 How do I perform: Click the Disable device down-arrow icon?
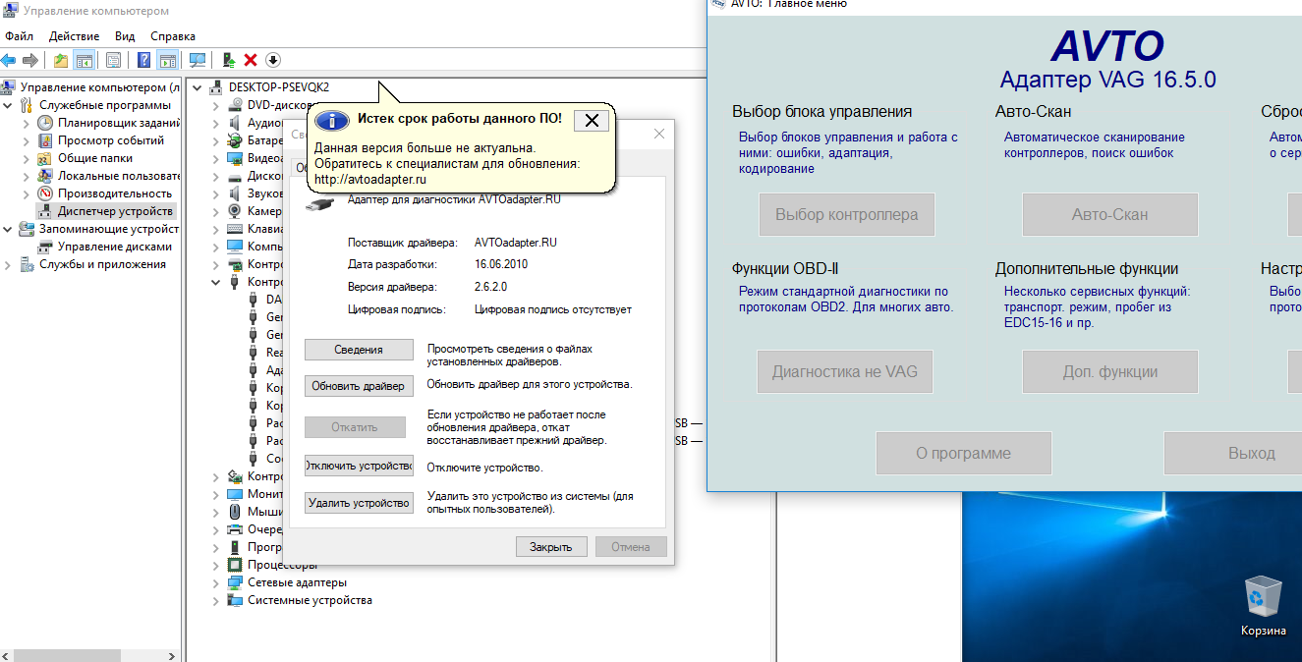[273, 60]
